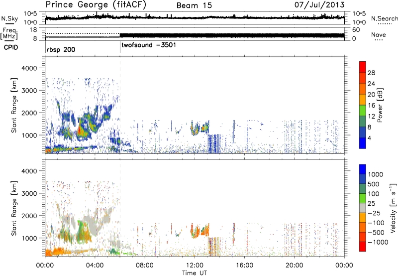Image resolution: width=398 pixels, height=276 pixels.
Task: Click the 'CPID' row label
Action: (11, 47)
